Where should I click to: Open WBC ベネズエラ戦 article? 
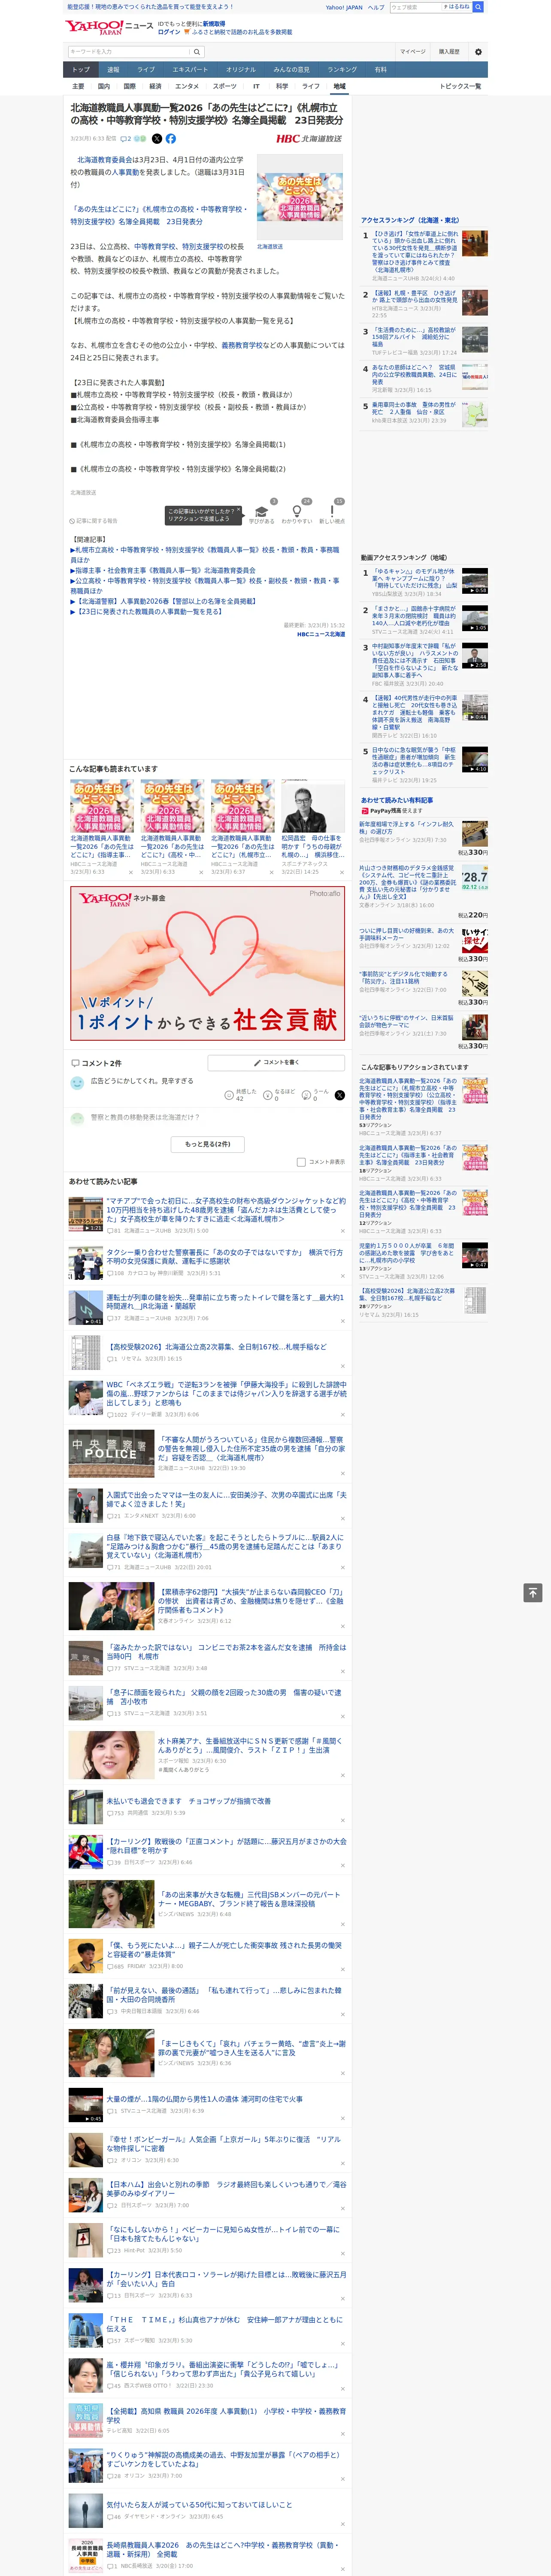[226, 1394]
